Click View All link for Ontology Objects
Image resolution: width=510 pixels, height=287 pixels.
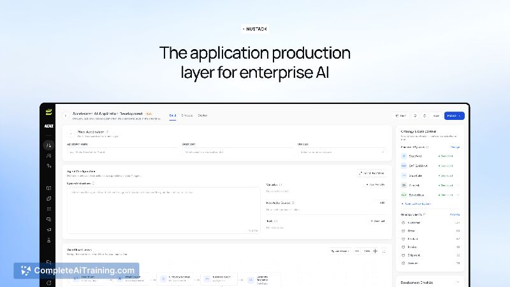[455, 215]
